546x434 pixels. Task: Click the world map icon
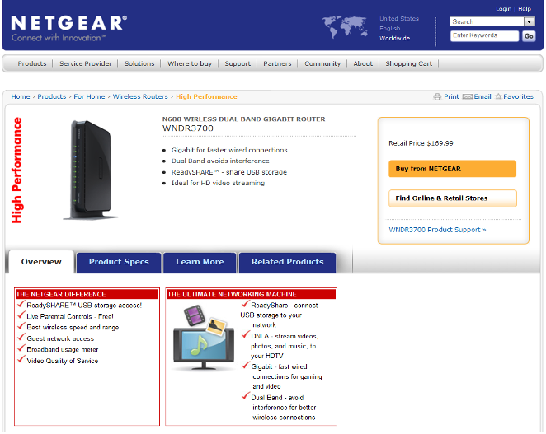click(345, 27)
